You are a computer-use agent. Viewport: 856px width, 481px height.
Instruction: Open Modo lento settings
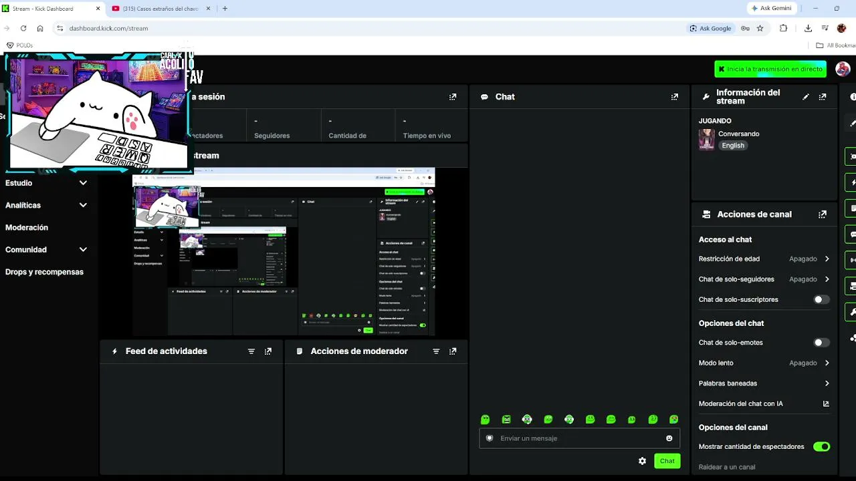click(x=764, y=363)
